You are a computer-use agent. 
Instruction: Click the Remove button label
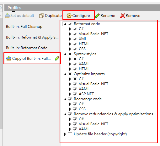(133, 16)
